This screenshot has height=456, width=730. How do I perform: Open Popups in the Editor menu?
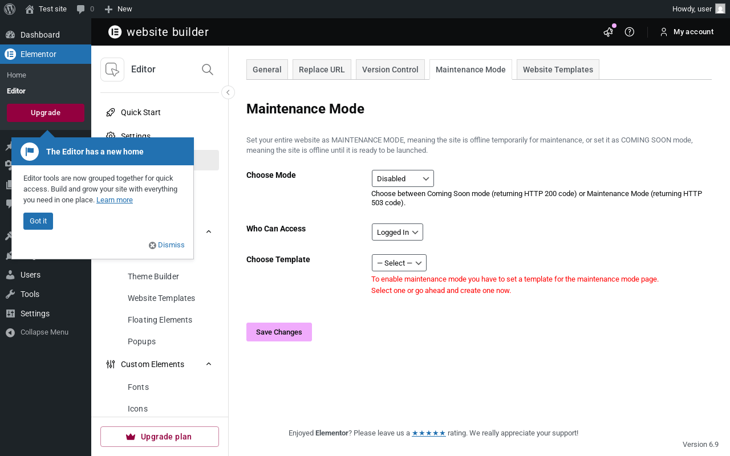click(141, 341)
